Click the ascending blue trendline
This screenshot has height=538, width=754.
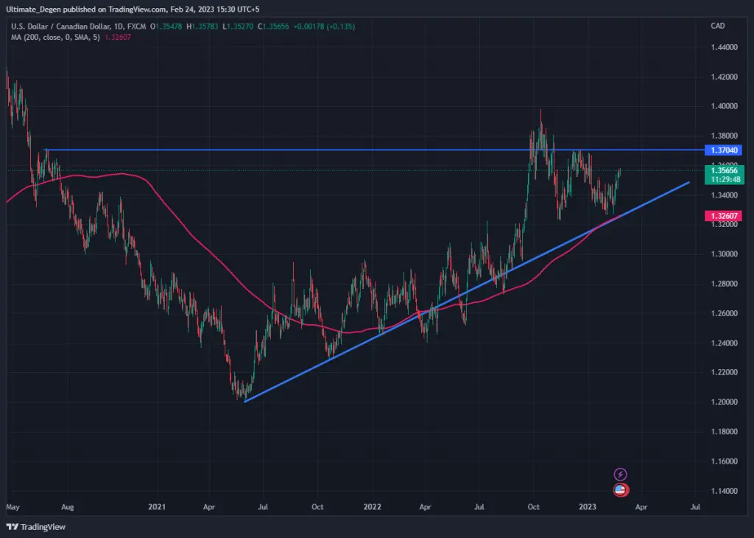point(466,292)
